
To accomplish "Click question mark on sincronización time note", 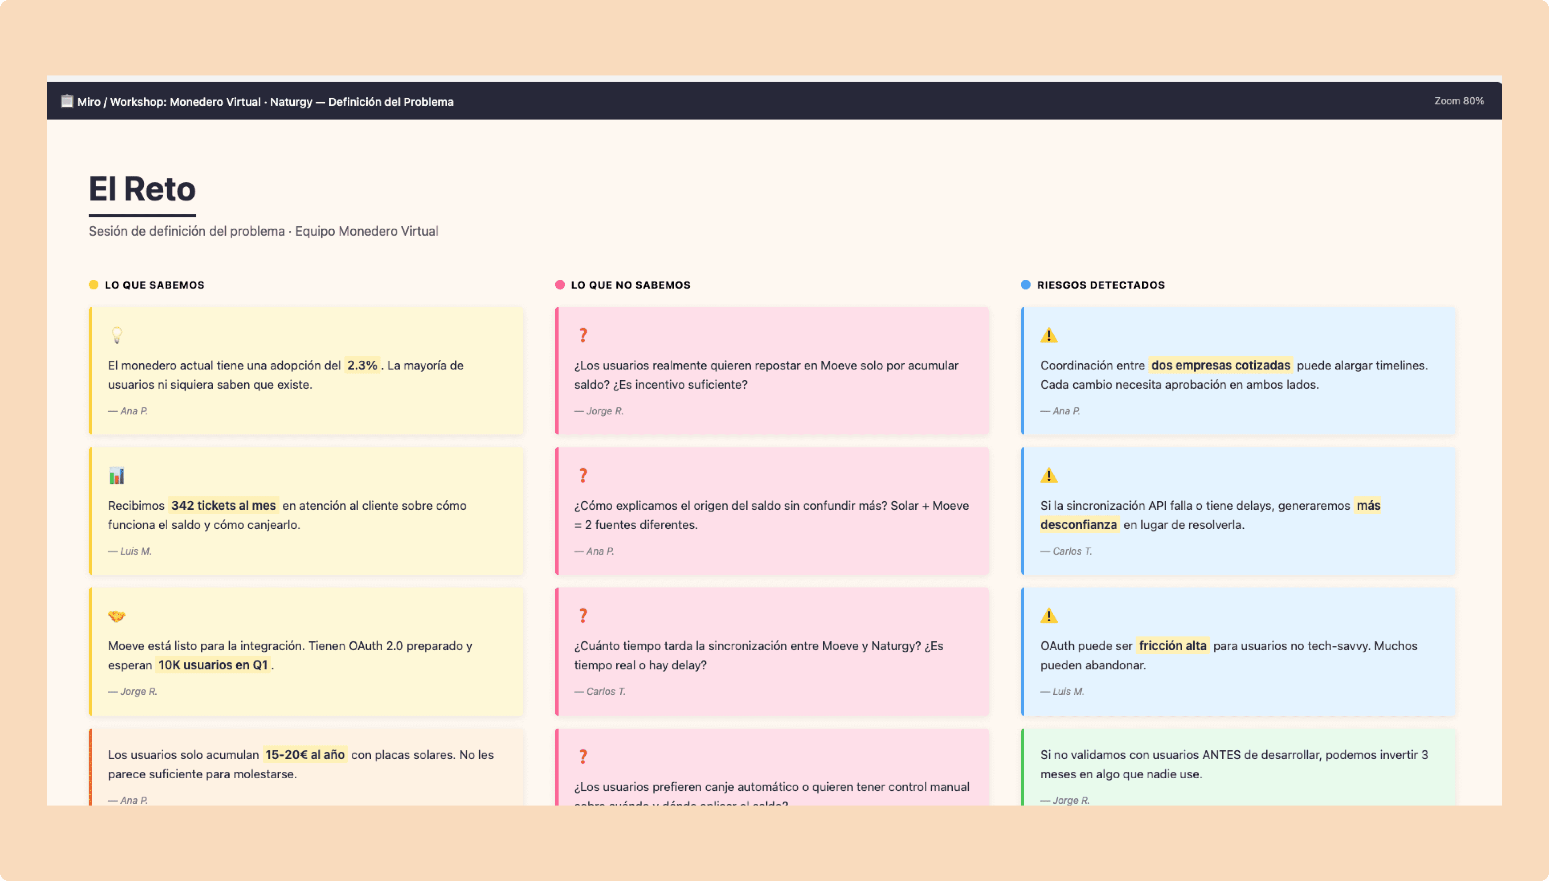I will 583,616.
